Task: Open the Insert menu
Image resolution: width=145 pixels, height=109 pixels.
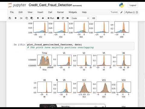Action: tap(40, 12)
